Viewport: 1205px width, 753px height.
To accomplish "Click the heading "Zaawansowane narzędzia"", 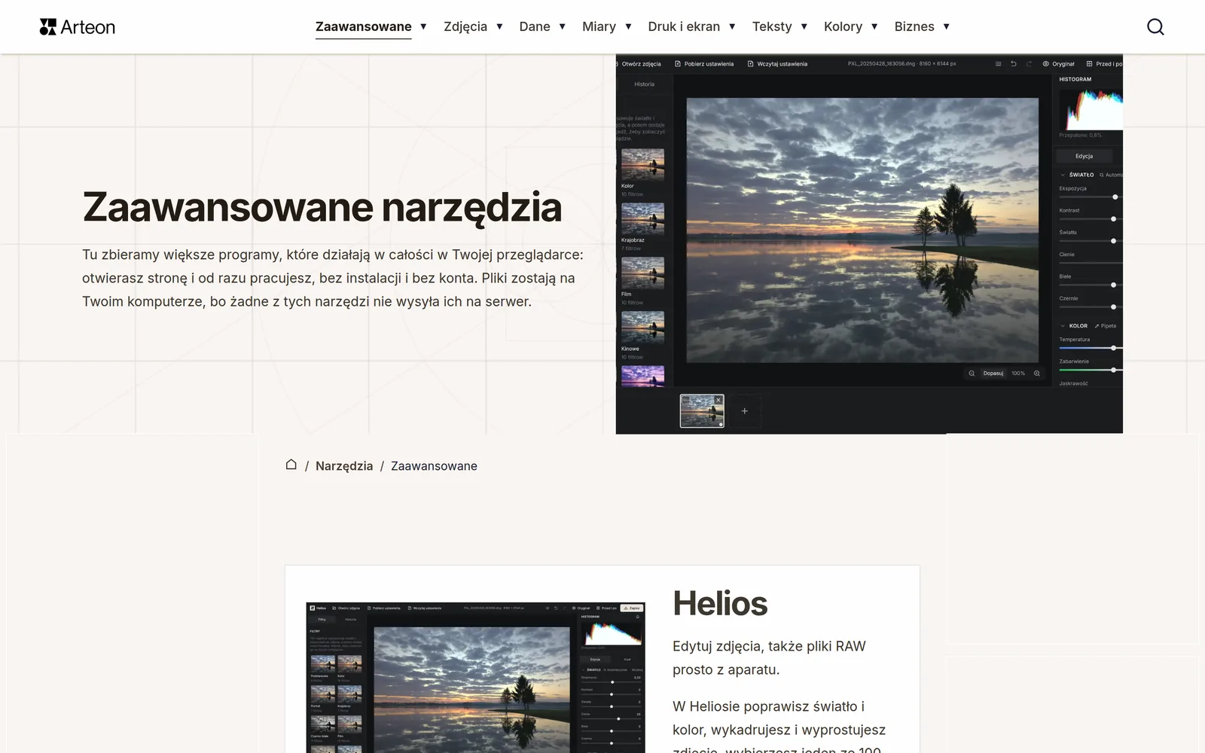I will [x=322, y=207].
